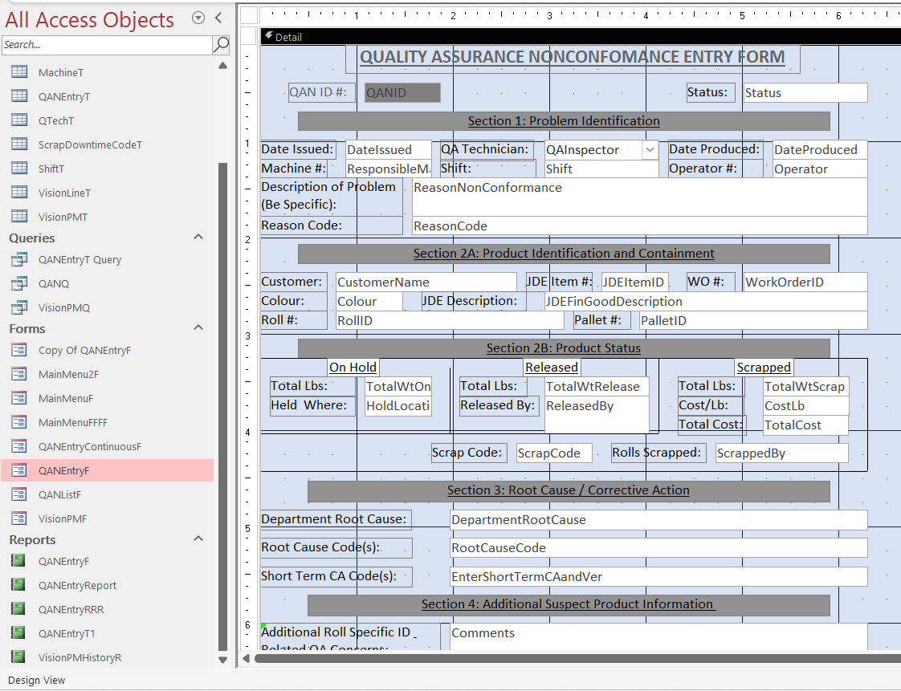
Task: Click the VisionPMHistoryR report icon
Action: point(18,657)
